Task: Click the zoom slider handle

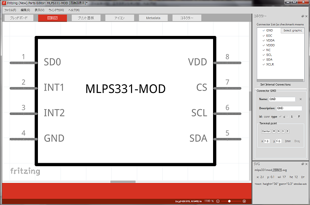Action: tap(229, 201)
